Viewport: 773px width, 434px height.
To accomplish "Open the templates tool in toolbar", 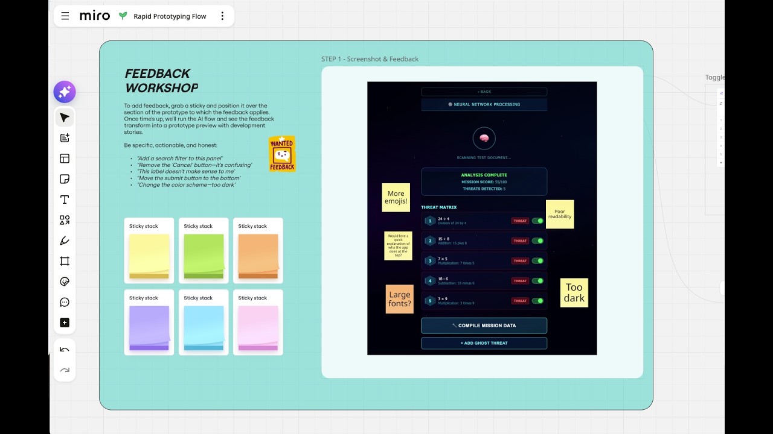I will 65,159.
